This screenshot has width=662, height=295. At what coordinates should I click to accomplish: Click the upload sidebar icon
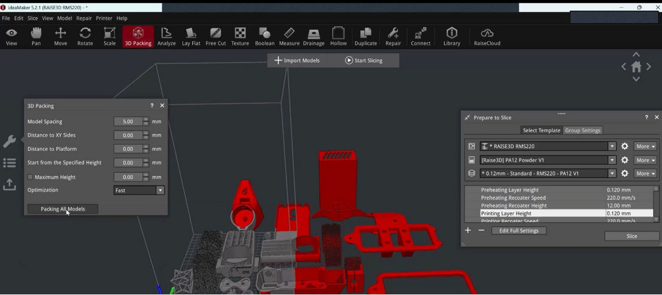click(x=10, y=184)
